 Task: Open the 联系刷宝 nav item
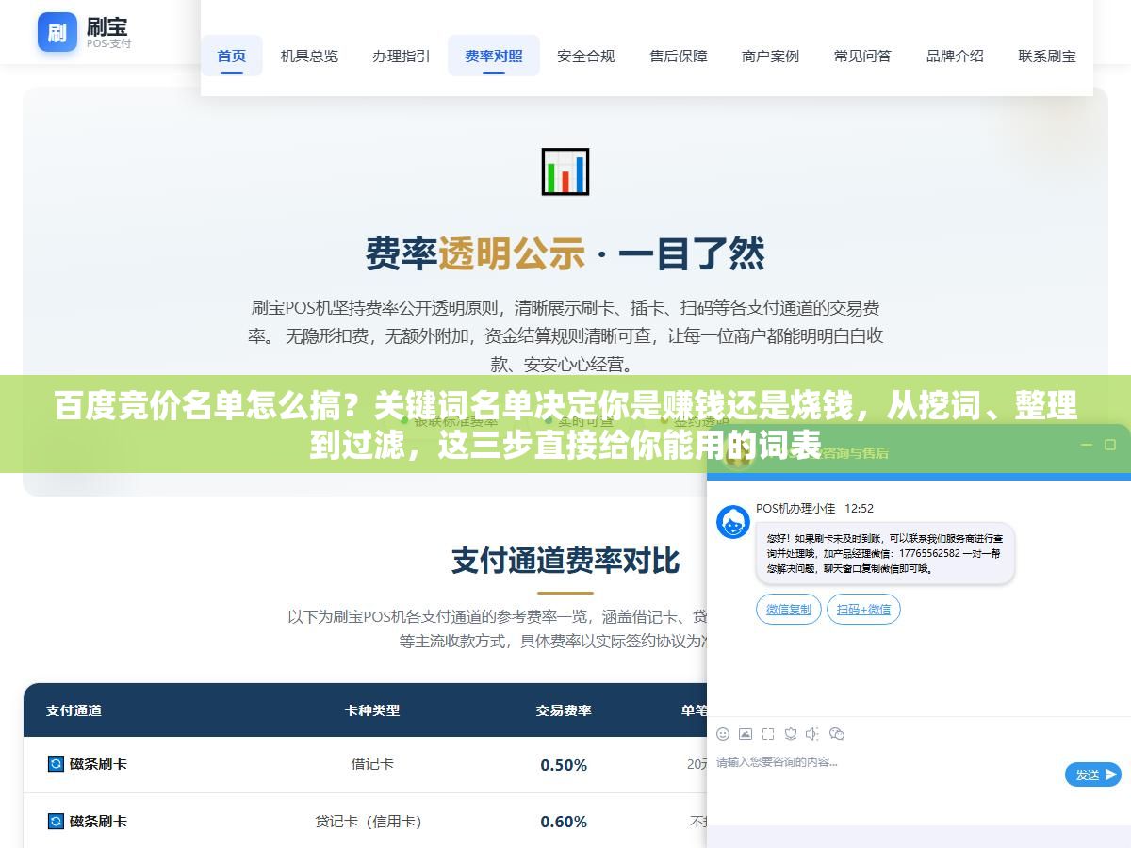coord(1047,56)
